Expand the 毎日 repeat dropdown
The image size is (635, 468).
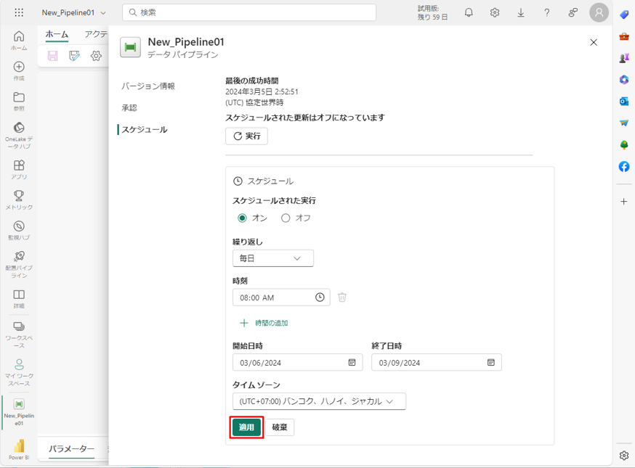pyautogui.click(x=272, y=258)
